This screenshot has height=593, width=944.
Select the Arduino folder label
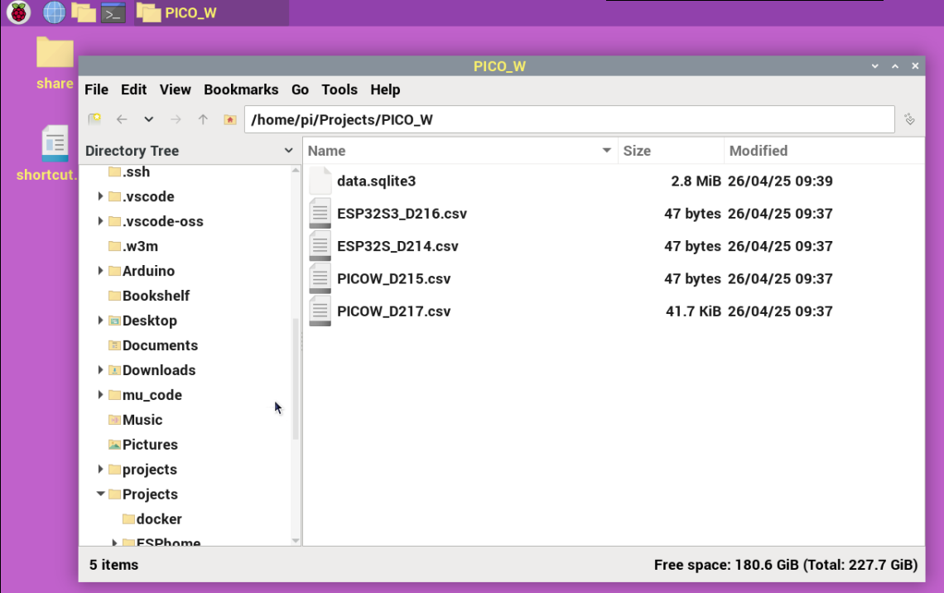148,271
